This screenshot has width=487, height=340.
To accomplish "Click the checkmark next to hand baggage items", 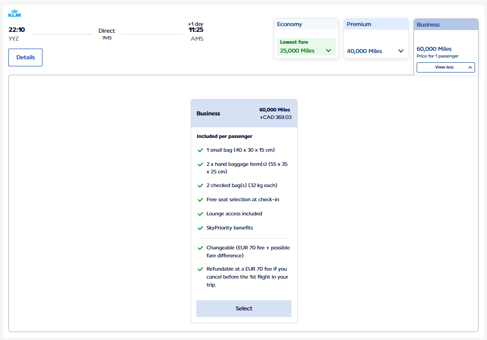I will coord(200,164).
